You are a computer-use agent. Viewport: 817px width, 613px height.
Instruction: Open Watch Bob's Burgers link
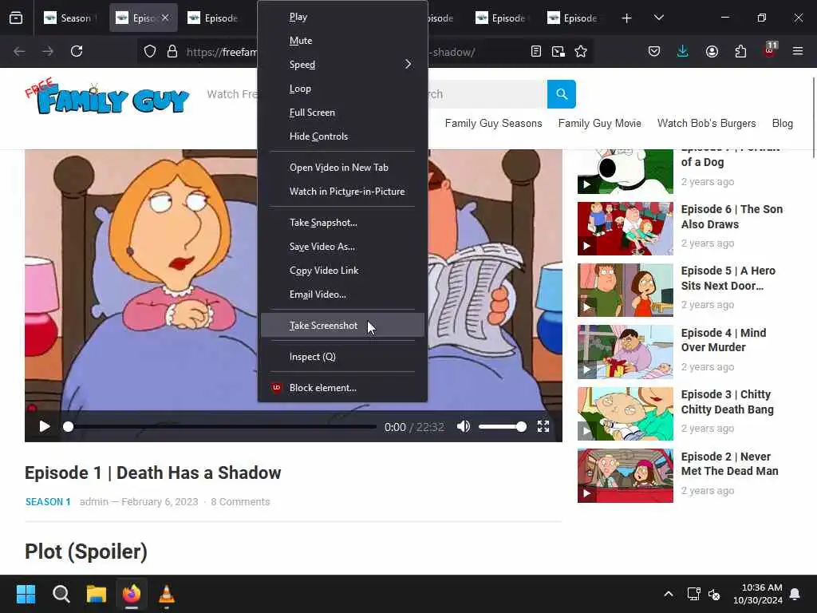point(706,124)
